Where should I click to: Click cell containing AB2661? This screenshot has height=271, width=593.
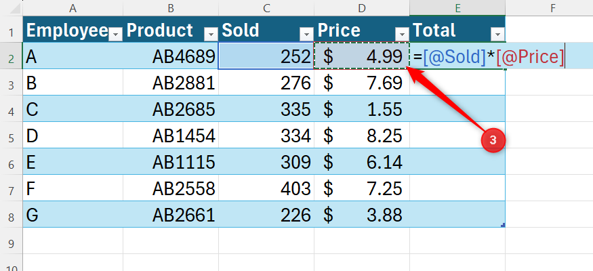pos(171,214)
